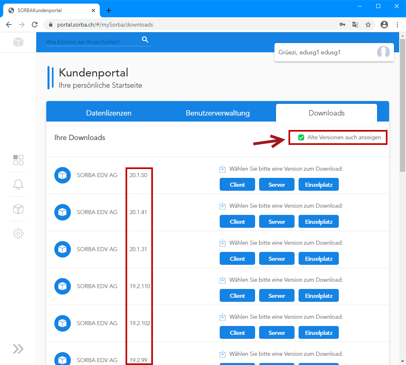The image size is (406, 365).
Task: Open Chrome three-dot menu
Action: 397,25
